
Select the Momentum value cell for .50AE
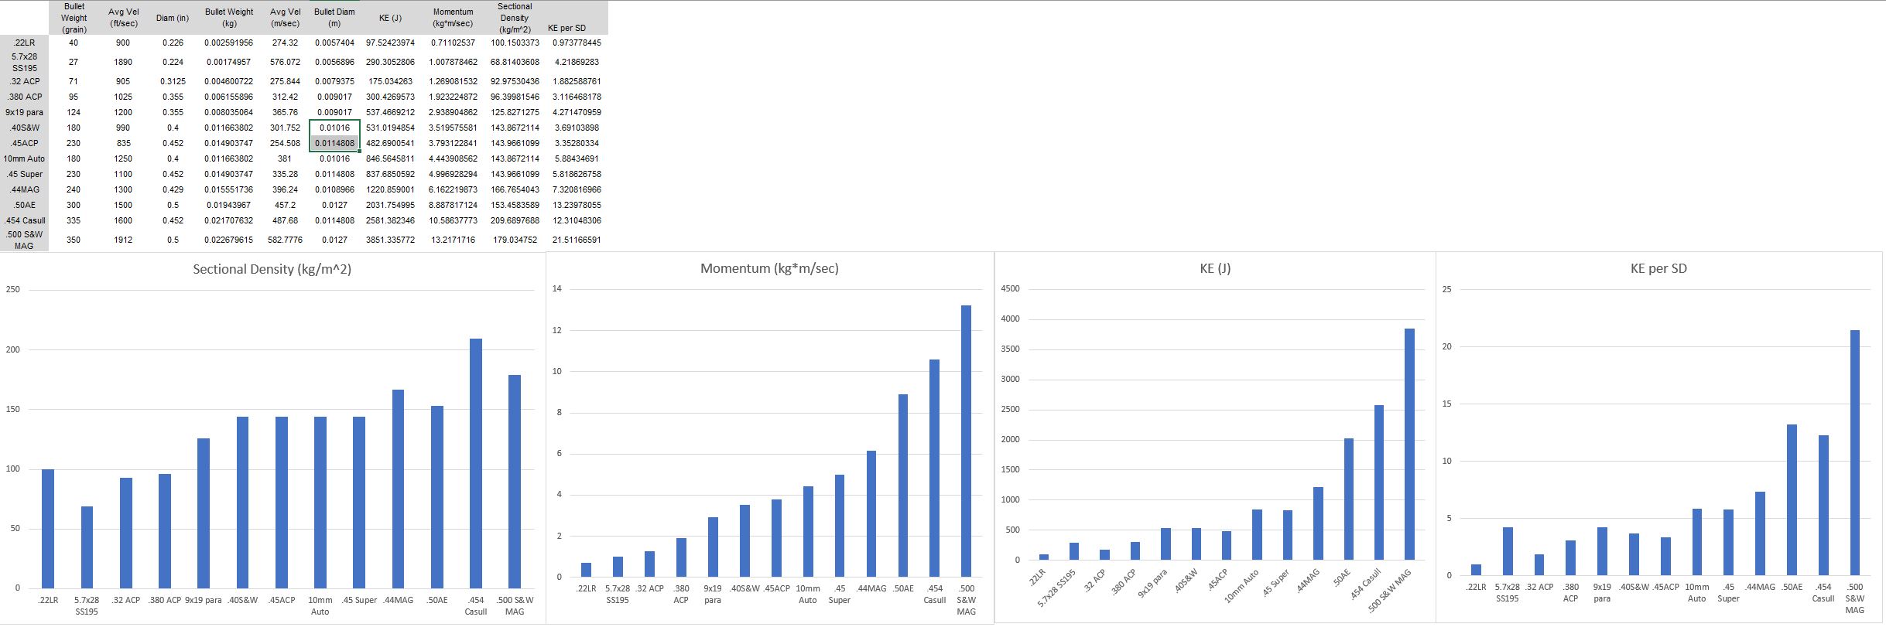tap(453, 205)
